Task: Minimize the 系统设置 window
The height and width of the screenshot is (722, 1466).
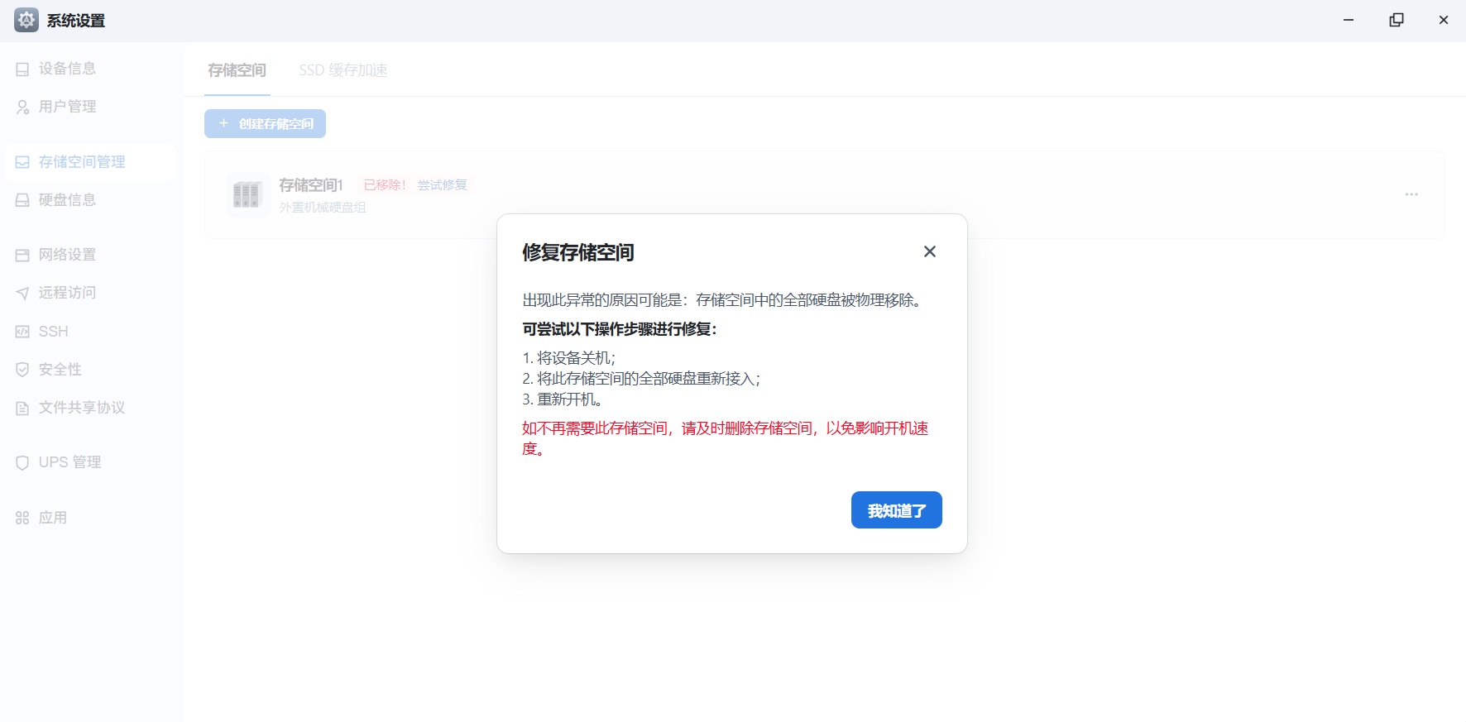Action: click(1349, 20)
